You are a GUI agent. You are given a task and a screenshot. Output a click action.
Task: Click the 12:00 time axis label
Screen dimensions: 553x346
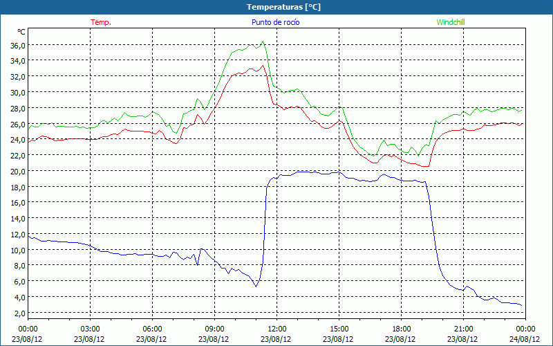[x=276, y=329]
